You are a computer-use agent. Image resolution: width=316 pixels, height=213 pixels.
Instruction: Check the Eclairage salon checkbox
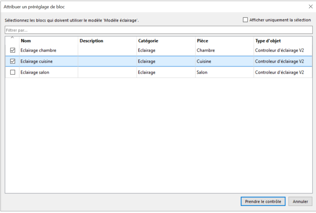click(x=13, y=73)
